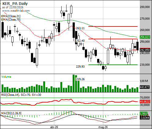The height and width of the screenshot is (129, 152).
Task: Select the EMA(Close,21) indicator label
Action: (x=11, y=16)
